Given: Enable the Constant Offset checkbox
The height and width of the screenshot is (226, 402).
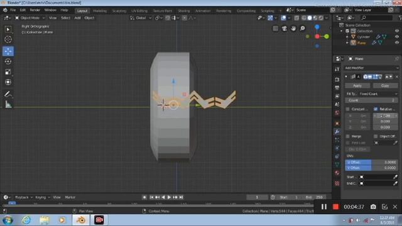Looking at the screenshot, I should click(x=347, y=109).
